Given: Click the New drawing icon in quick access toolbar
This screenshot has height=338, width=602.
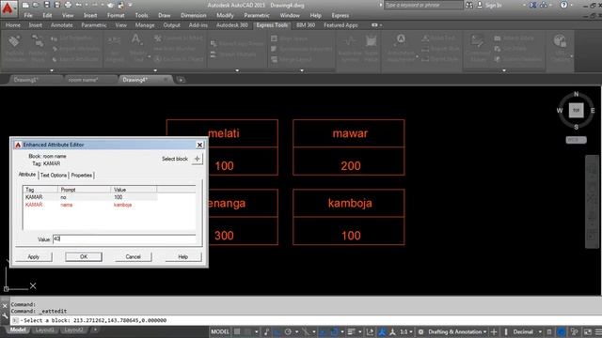Looking at the screenshot, I should click(x=25, y=5).
